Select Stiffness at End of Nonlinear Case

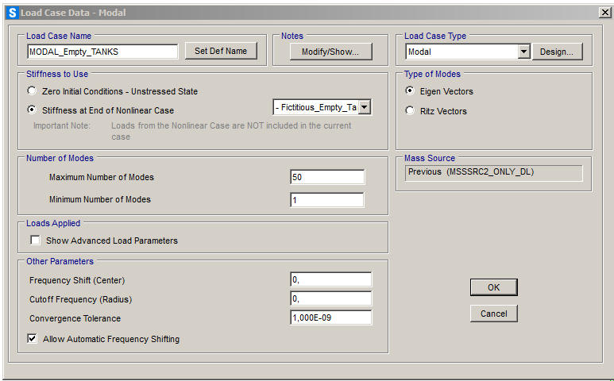coord(32,110)
